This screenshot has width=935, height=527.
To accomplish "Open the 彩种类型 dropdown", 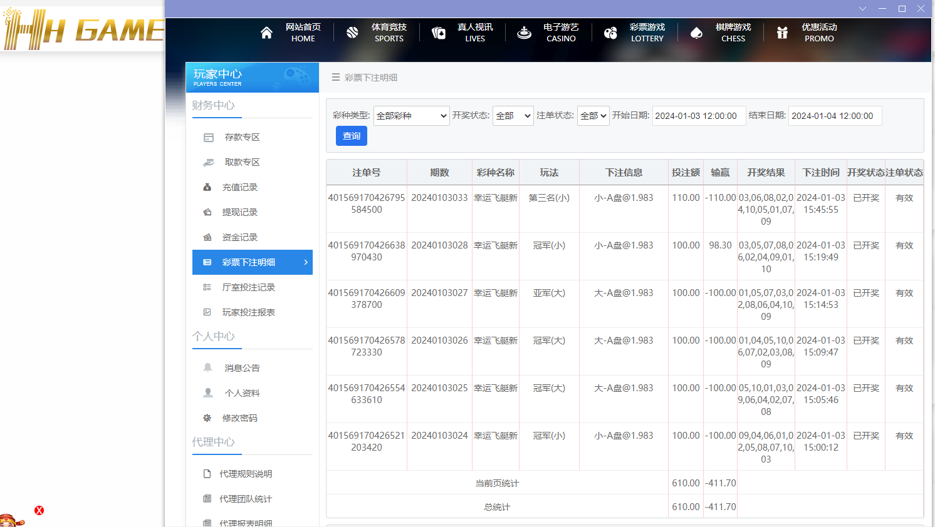I will coord(412,116).
